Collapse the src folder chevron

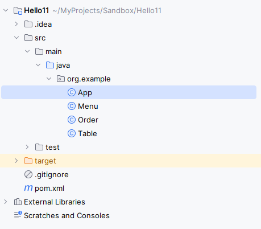[16, 38]
